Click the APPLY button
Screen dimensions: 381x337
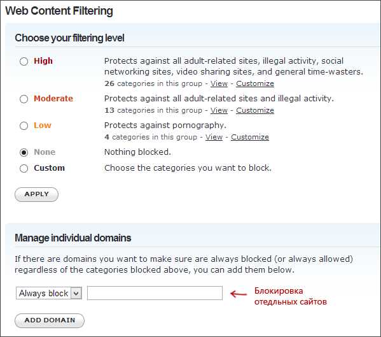click(x=36, y=194)
